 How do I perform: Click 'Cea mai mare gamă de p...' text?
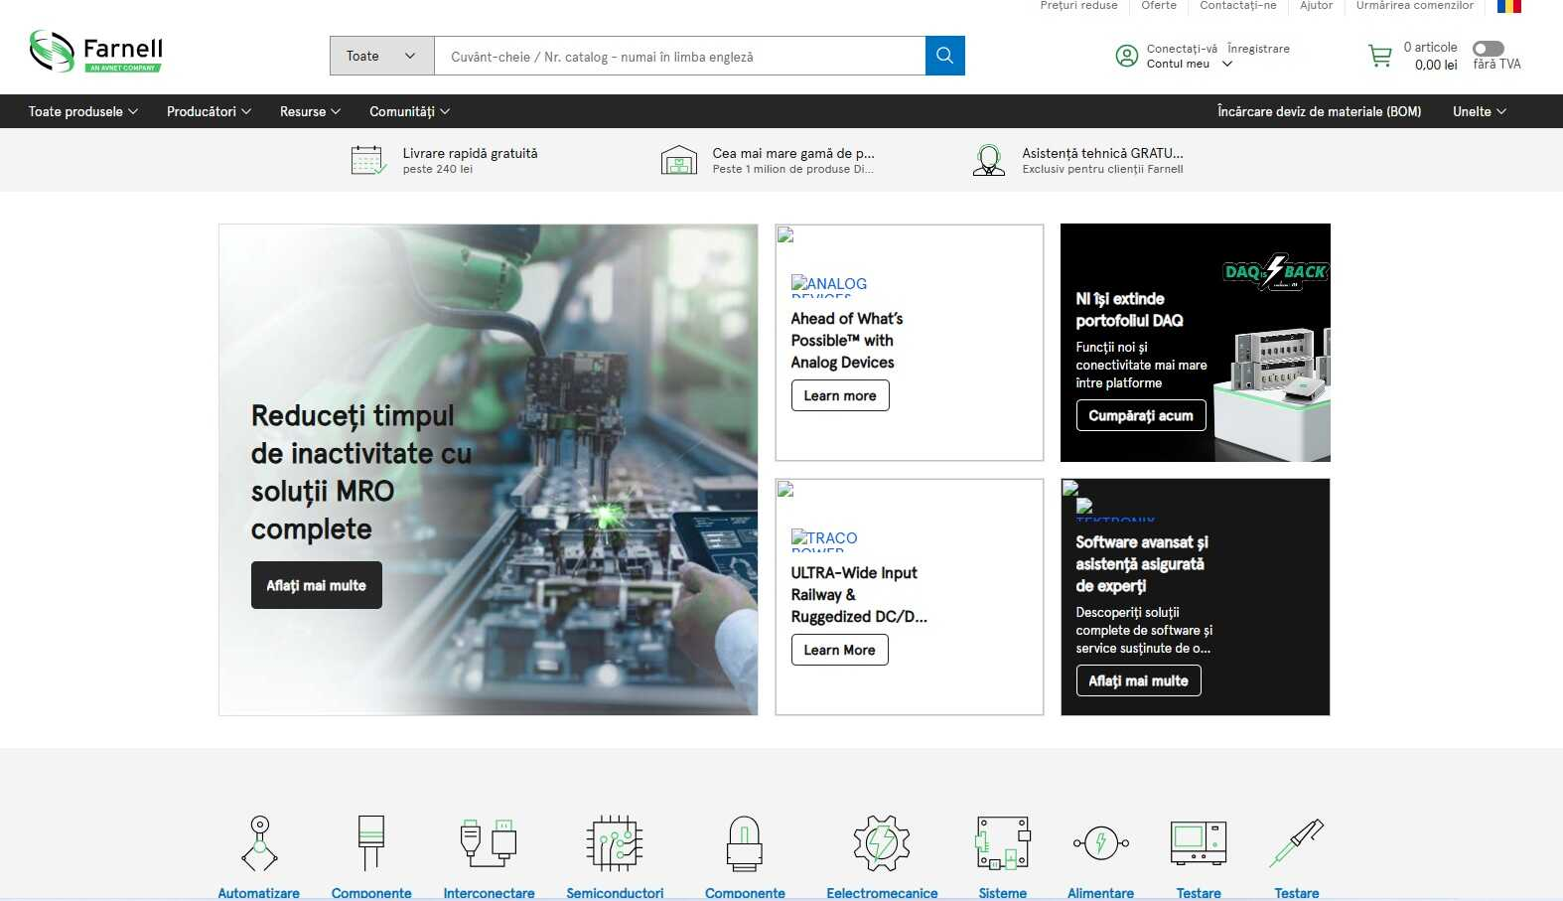pyautogui.click(x=793, y=153)
